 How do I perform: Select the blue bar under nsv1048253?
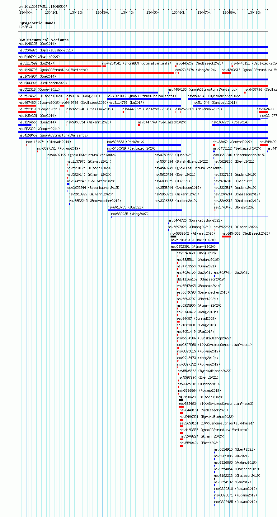pos(143,47)
